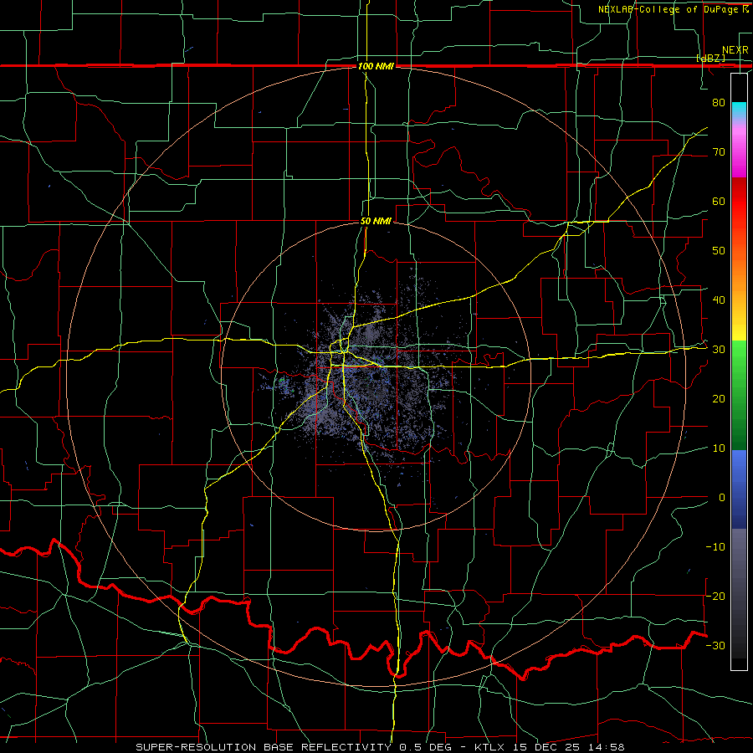The width and height of the screenshot is (753, 753).
Task: Click the -10 value on the dBZ scale
Action: click(715, 547)
